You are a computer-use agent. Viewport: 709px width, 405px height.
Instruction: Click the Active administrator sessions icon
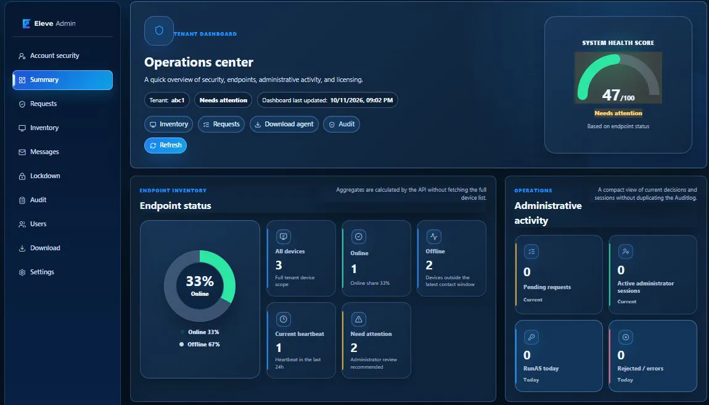[625, 252]
